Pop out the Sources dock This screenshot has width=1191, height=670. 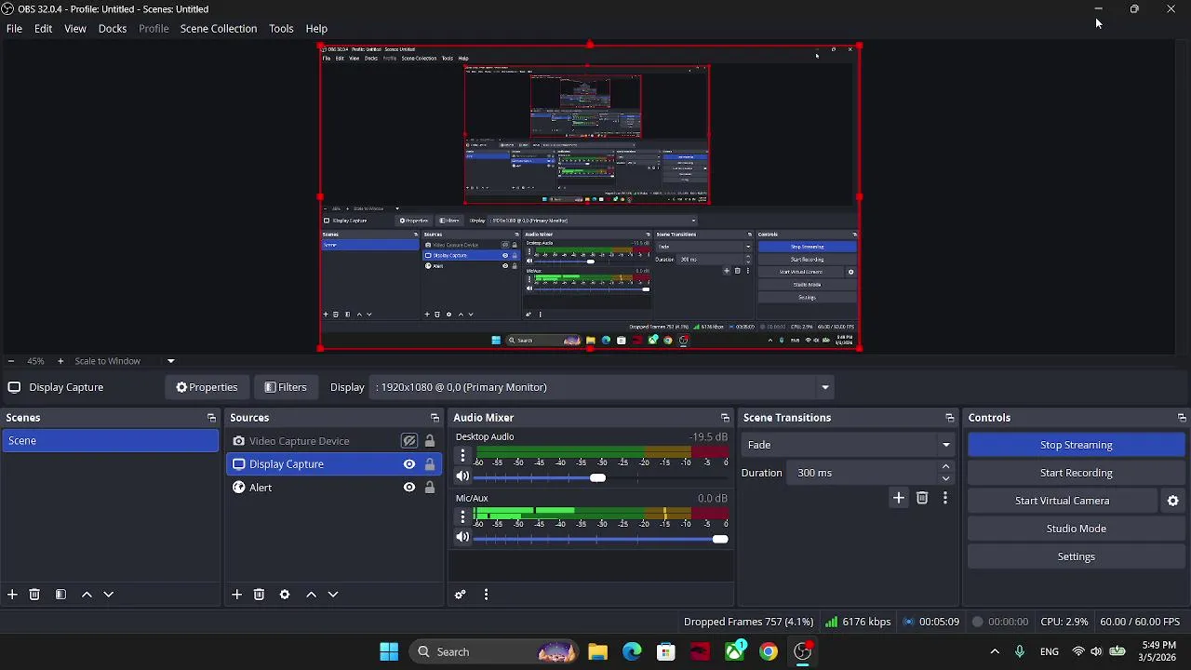pyautogui.click(x=435, y=418)
